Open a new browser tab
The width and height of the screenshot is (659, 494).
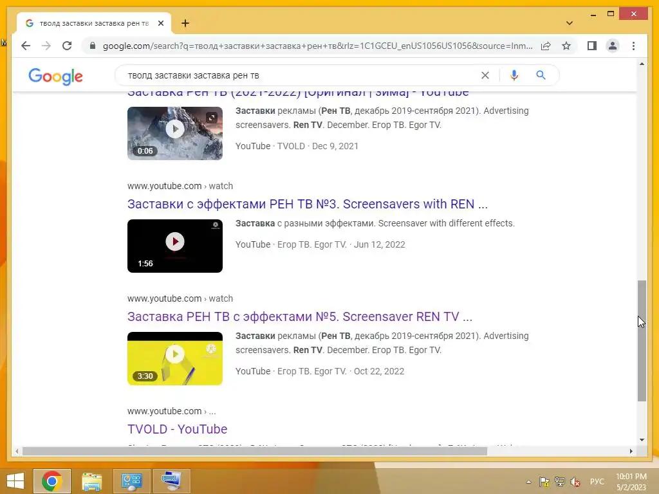pyautogui.click(x=185, y=23)
